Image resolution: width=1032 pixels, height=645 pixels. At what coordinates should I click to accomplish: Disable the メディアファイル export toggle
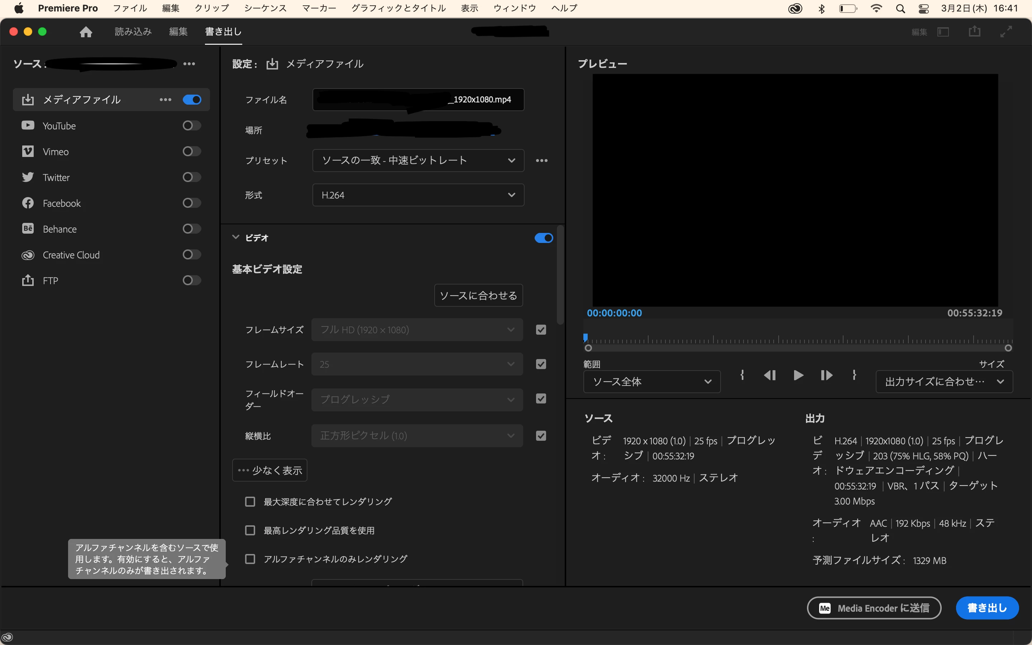pyautogui.click(x=191, y=99)
